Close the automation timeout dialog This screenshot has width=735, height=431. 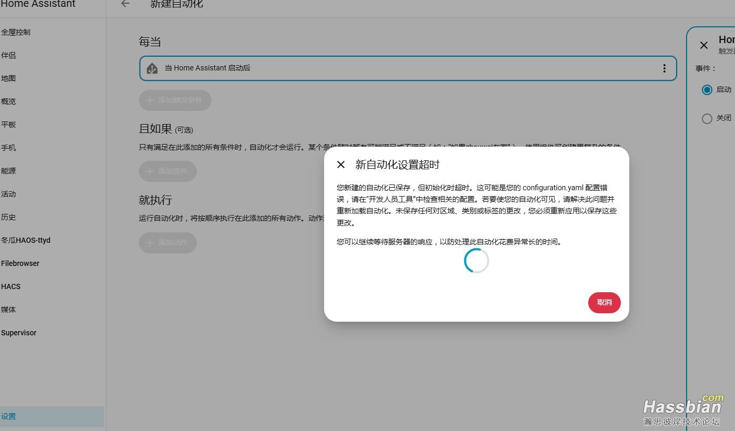341,165
